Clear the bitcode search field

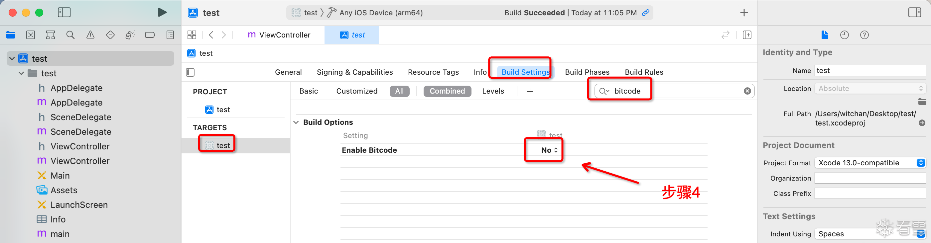tap(747, 91)
